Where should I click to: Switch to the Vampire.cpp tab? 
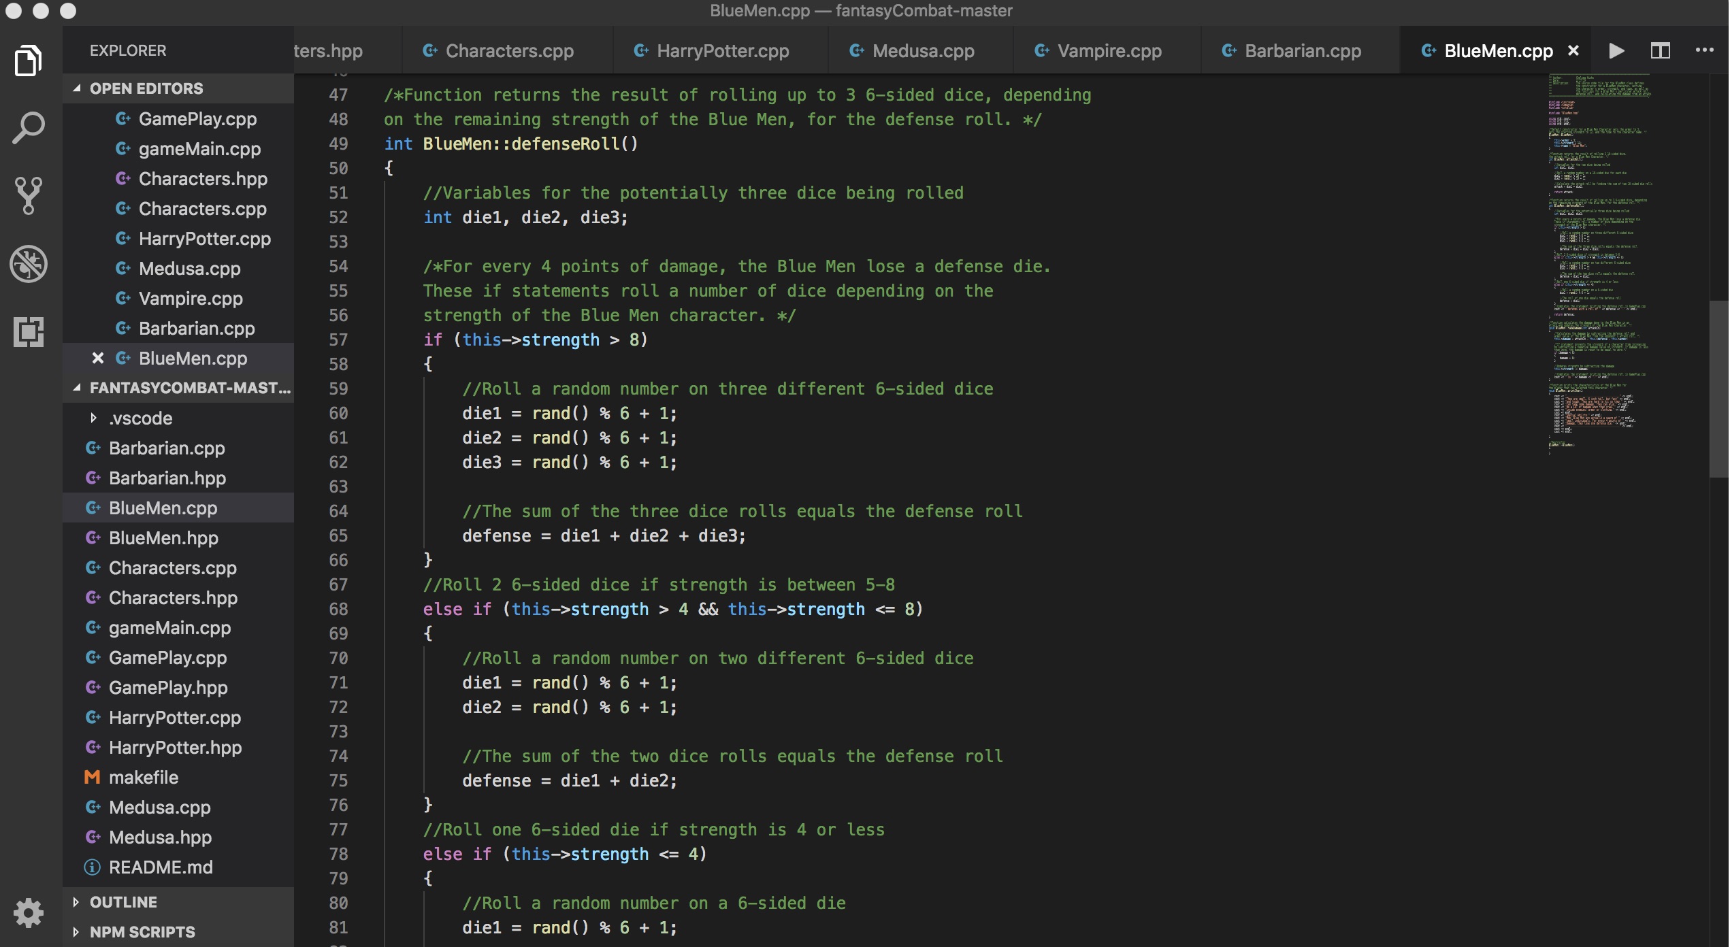[x=1109, y=51]
